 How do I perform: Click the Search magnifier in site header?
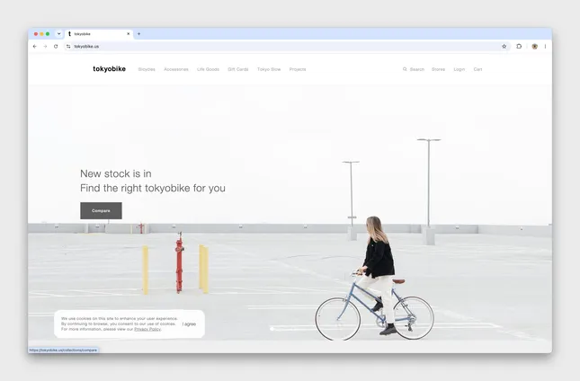tap(405, 69)
